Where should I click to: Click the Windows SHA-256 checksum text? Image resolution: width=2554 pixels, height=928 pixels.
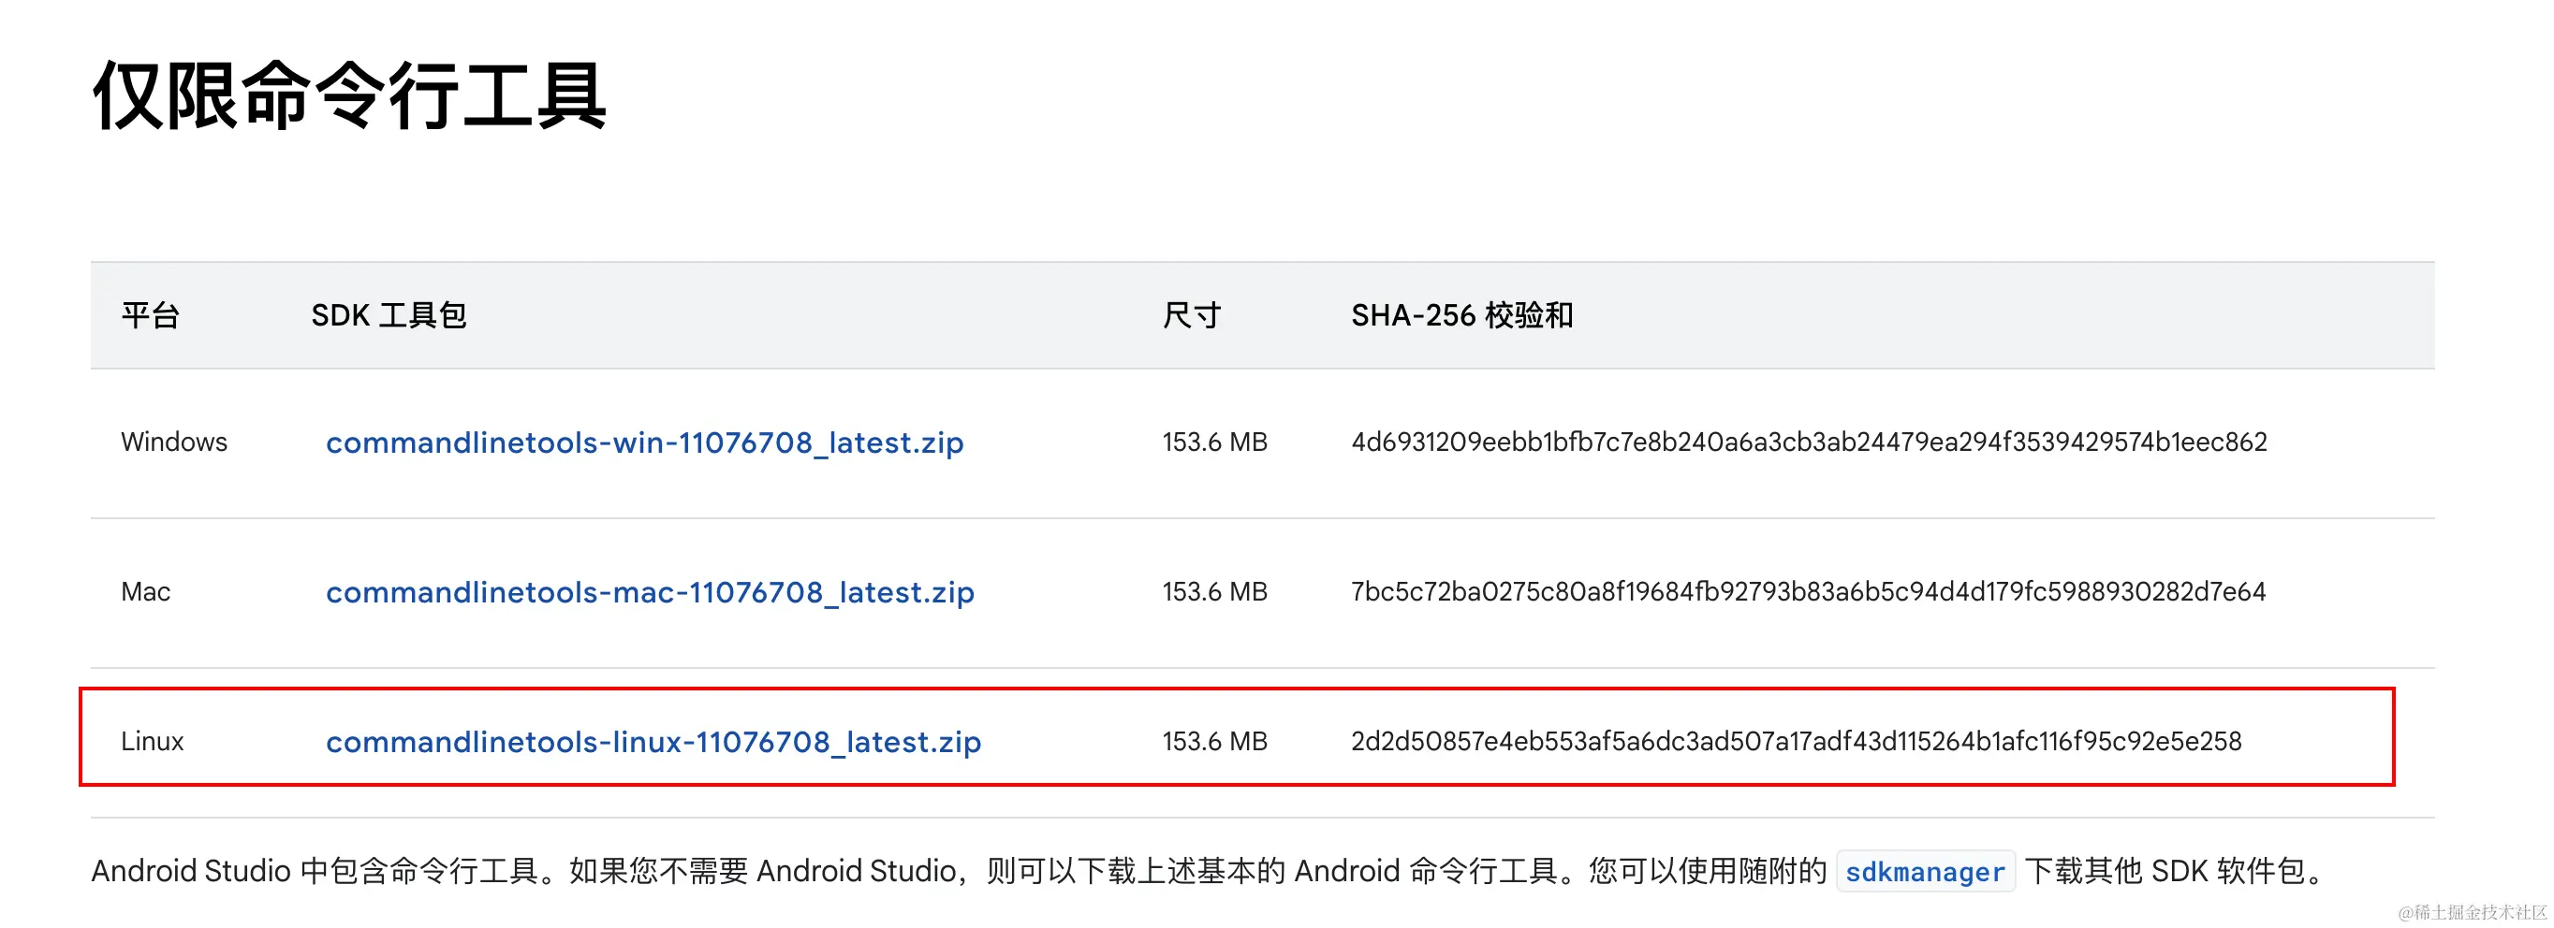click(x=1809, y=442)
